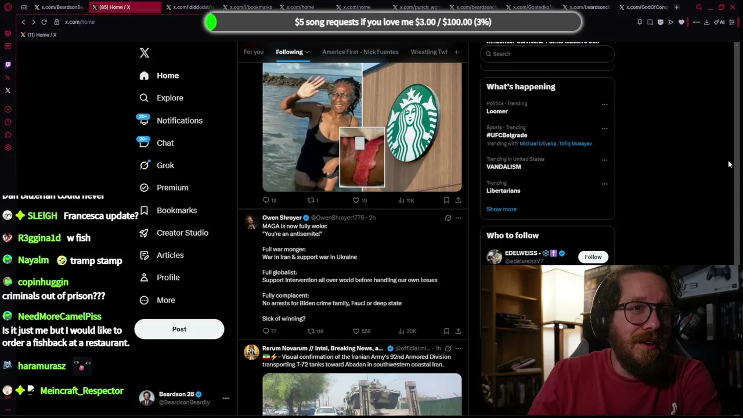Click the heart icon in browser toolbar

[681, 22]
